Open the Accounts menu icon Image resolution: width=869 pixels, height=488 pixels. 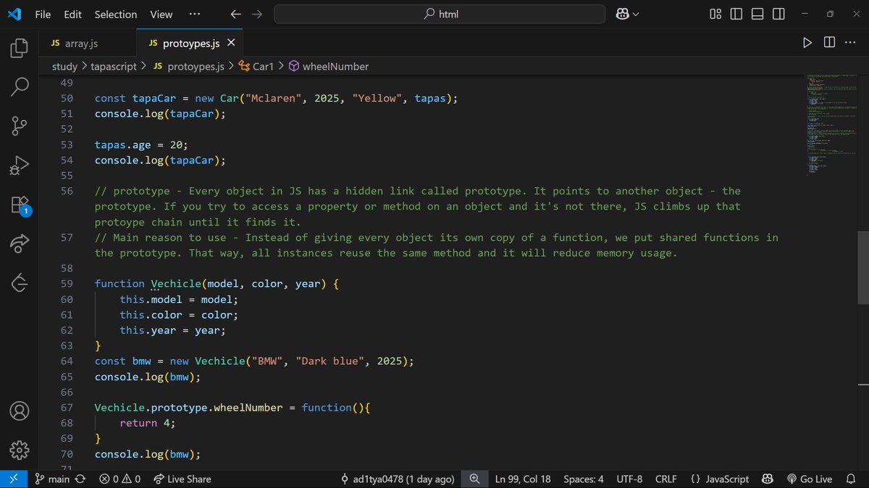[20, 411]
